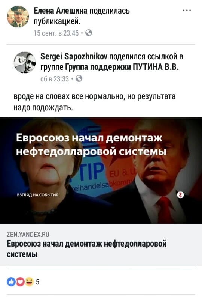
Task: Click the ВЗГЛЯД НА СОБЫТИЯ label on the image
Action: click(38, 195)
